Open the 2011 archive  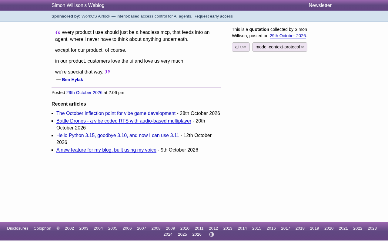[199, 228]
